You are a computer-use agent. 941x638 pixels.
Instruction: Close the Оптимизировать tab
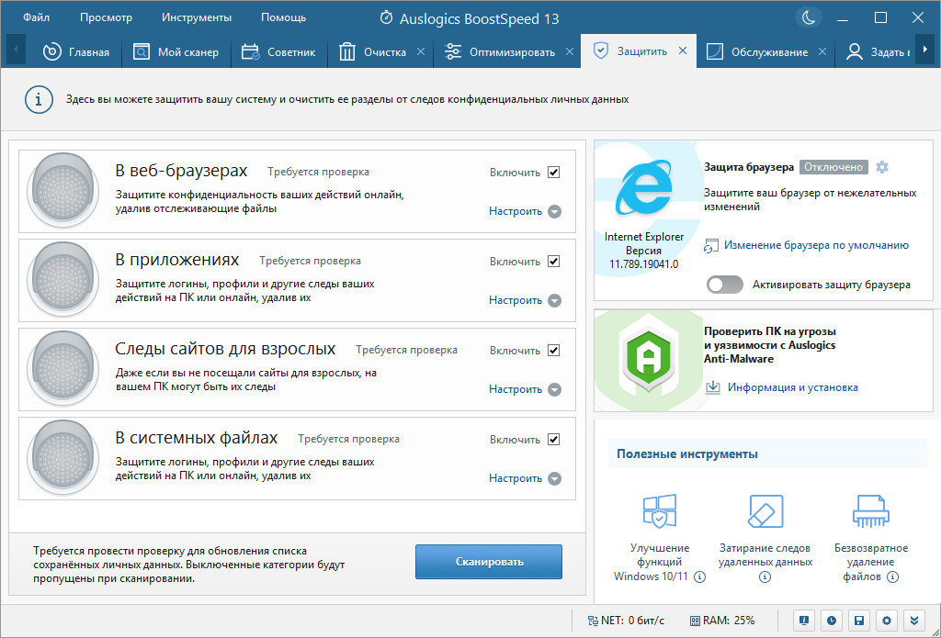tap(570, 51)
